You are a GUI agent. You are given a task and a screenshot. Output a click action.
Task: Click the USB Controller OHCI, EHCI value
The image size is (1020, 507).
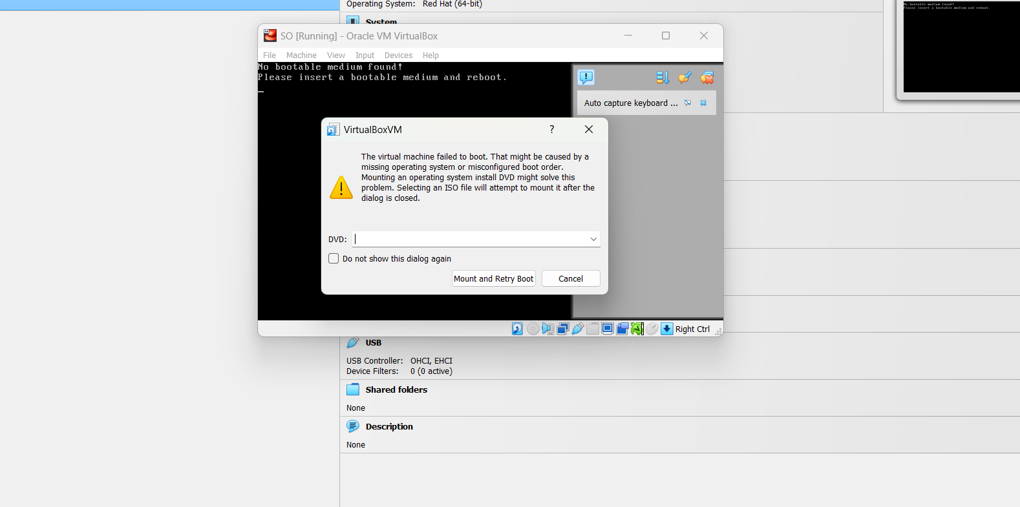[431, 361]
